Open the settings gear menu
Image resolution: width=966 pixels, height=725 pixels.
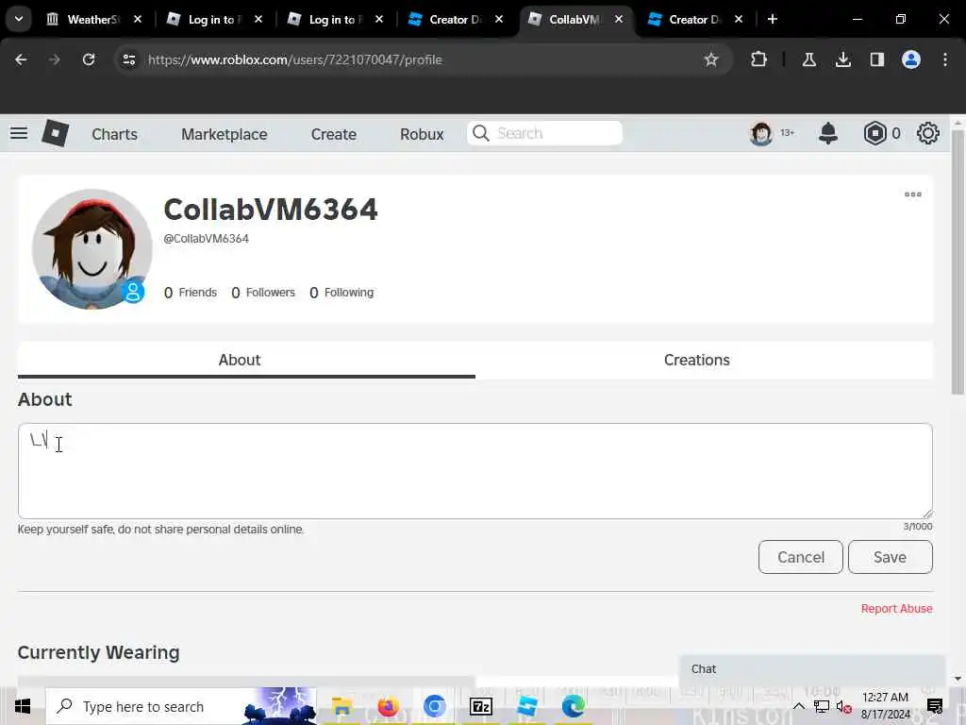click(928, 133)
